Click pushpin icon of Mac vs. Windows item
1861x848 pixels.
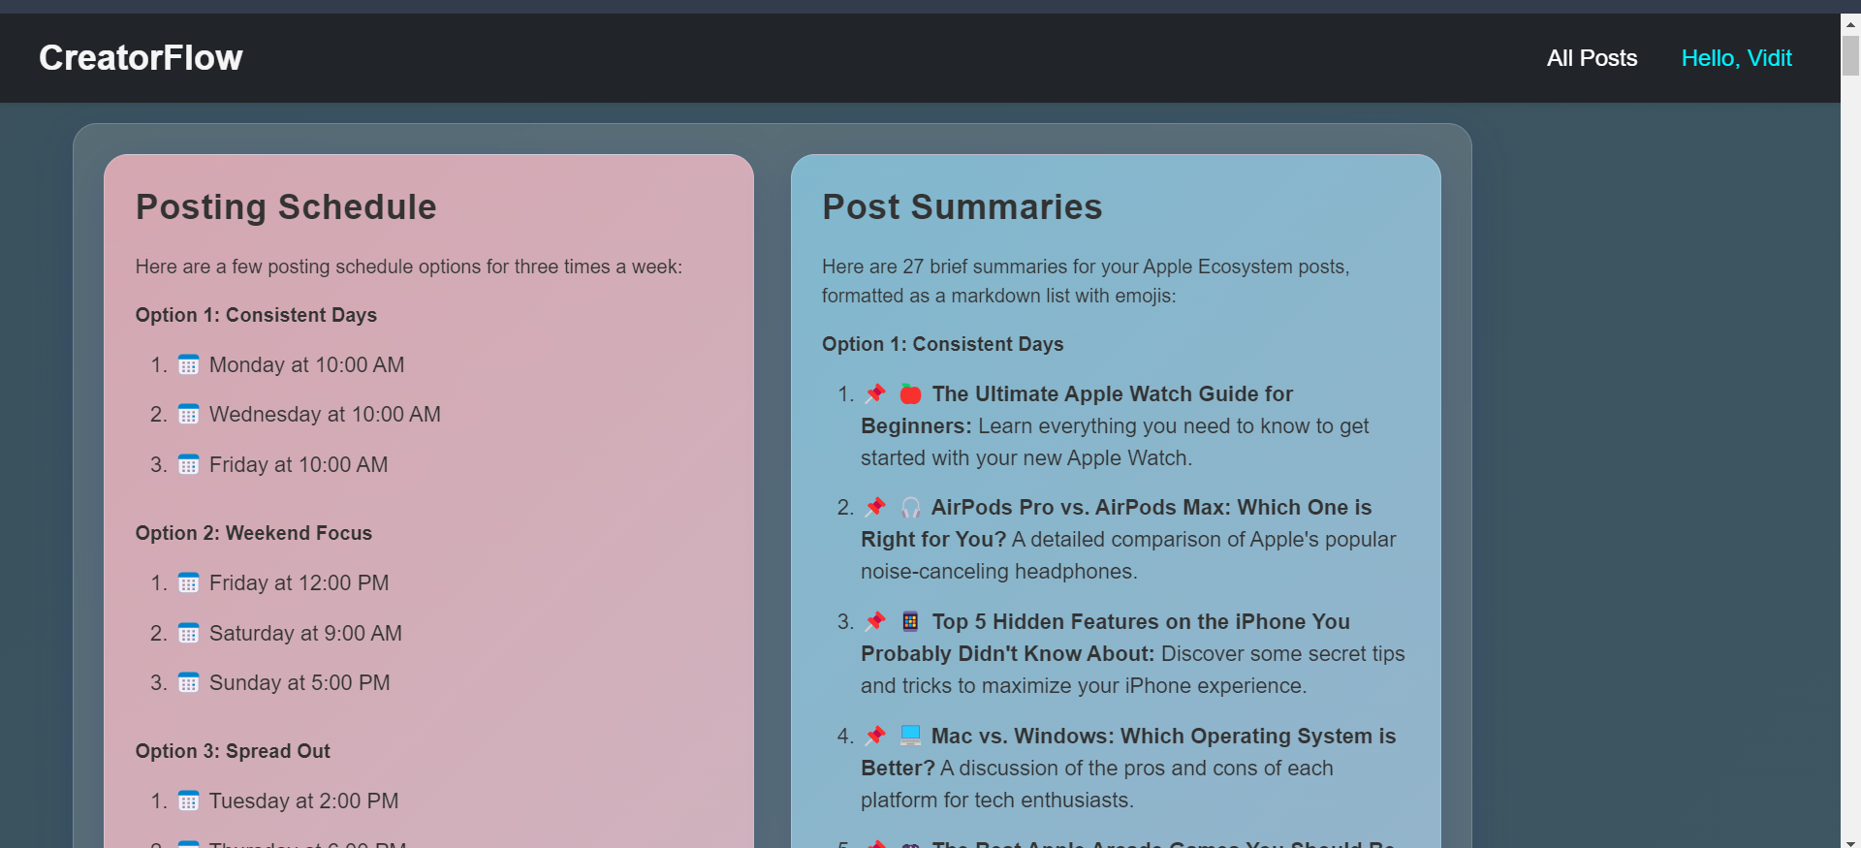(x=875, y=736)
